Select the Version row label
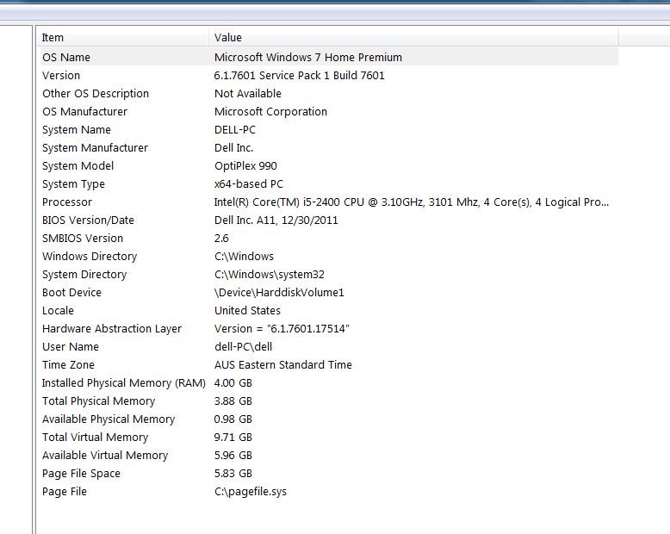Viewport: 670px width, 534px height. [x=61, y=76]
